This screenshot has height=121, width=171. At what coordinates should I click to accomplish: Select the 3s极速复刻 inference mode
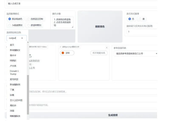click(15, 25)
